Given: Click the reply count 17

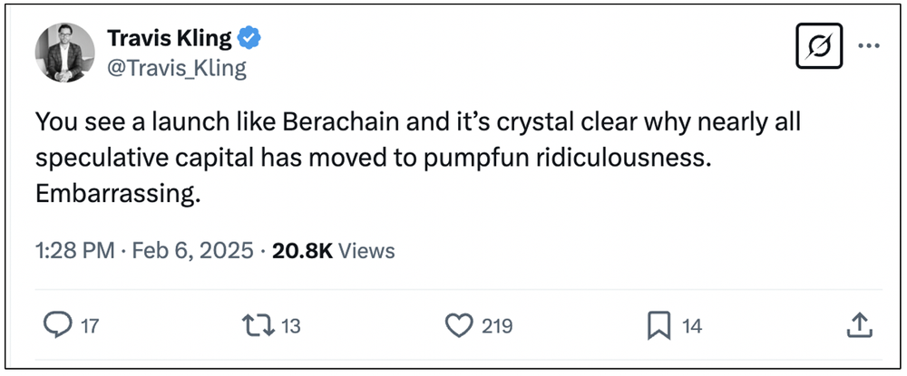Looking at the screenshot, I should [89, 326].
